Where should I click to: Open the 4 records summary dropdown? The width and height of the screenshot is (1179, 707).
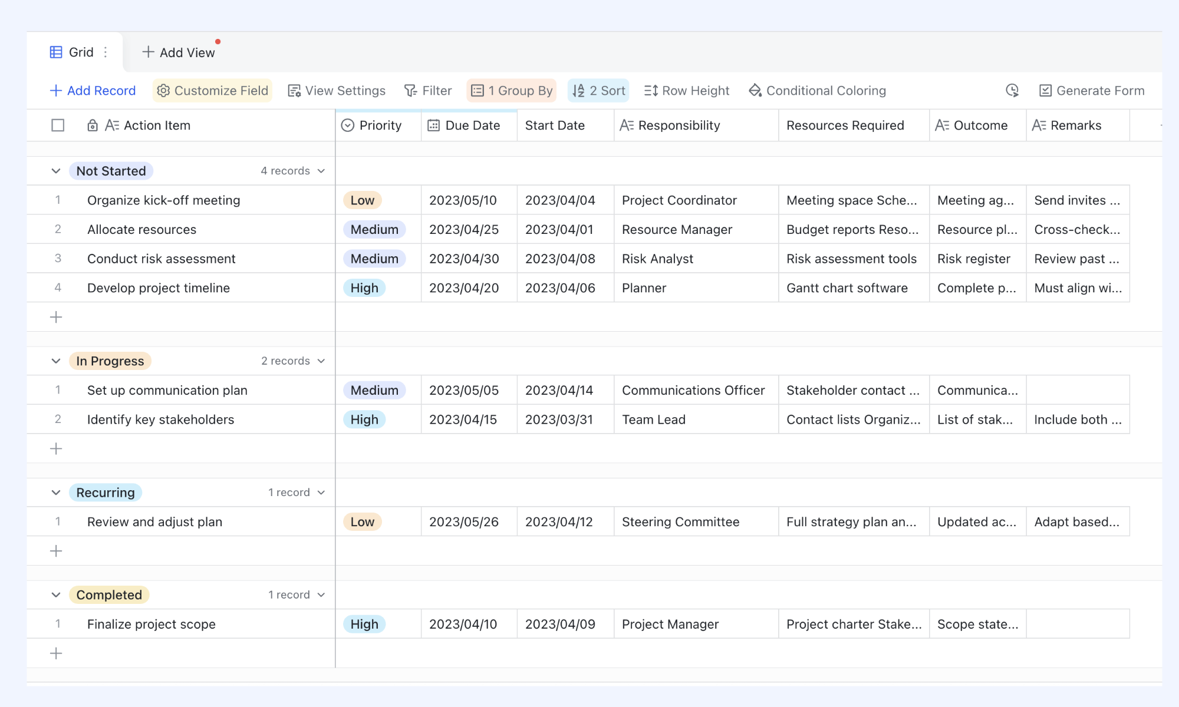point(293,171)
